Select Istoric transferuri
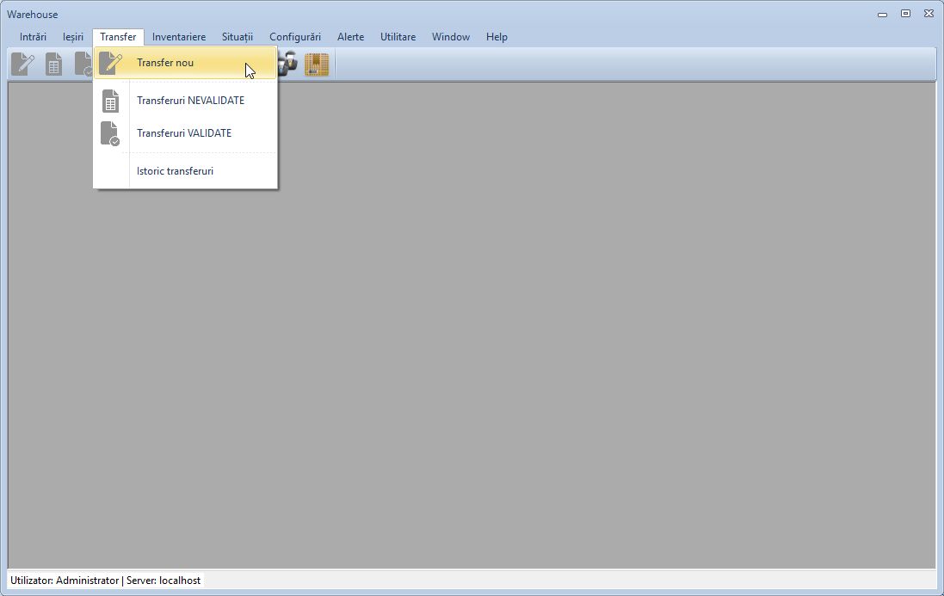 [175, 170]
